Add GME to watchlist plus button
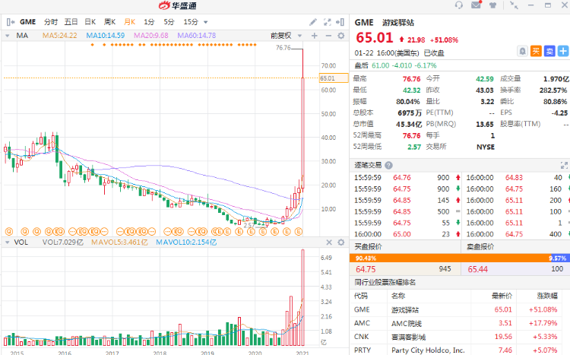This screenshot has width=570, height=355. [x=563, y=51]
